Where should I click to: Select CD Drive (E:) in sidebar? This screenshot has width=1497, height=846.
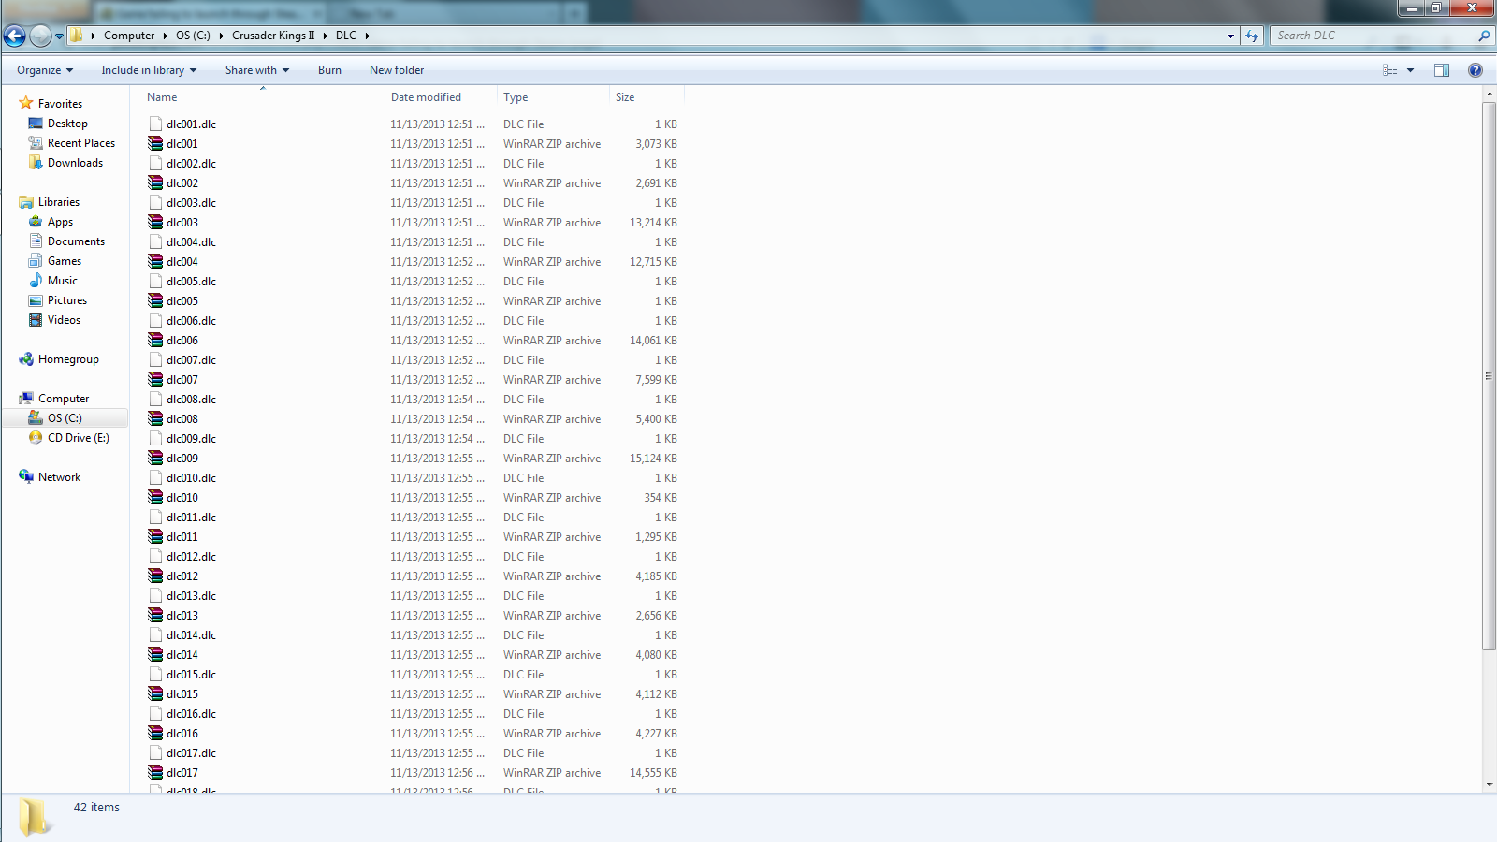78,438
